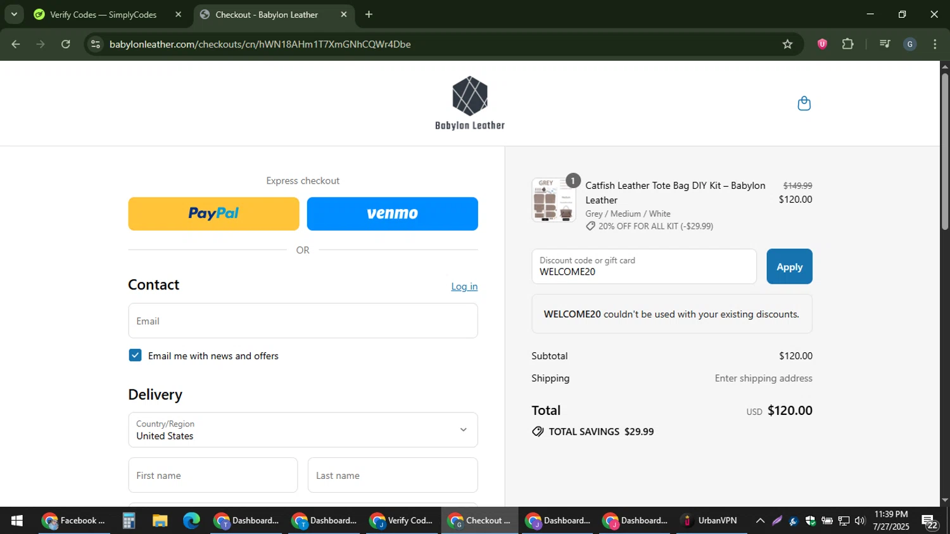Click the Babylon Leather logo

pyautogui.click(x=470, y=103)
